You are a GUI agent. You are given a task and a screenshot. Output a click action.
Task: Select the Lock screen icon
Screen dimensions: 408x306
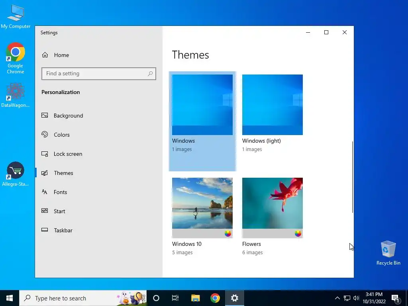pos(45,154)
